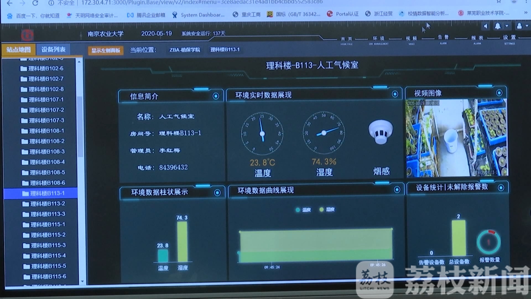Click the 显示左侧面板 toggle button
Image resolution: width=531 pixels, height=299 pixels.
point(105,50)
